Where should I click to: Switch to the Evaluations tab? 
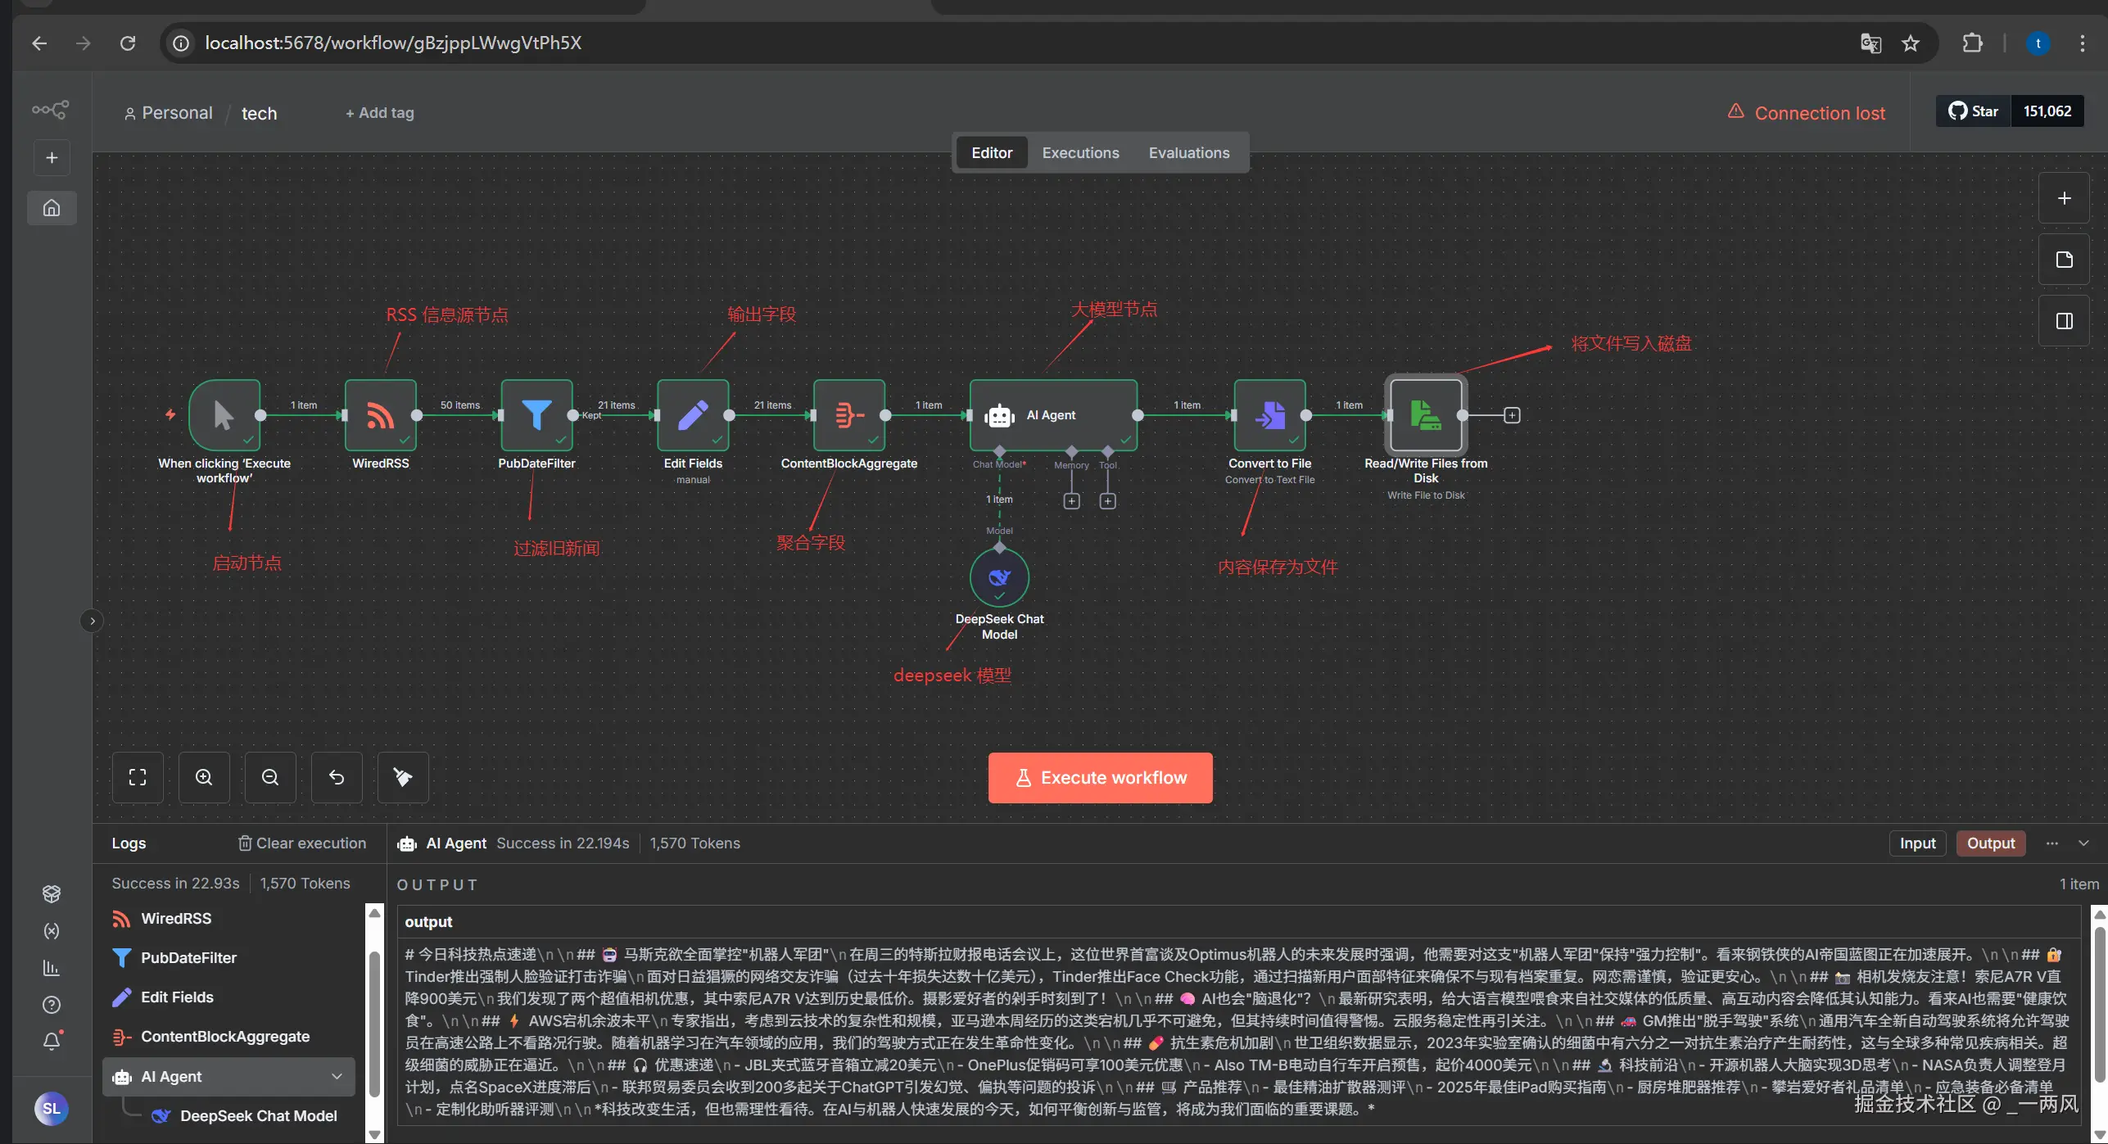click(x=1188, y=153)
